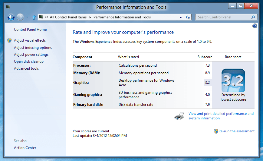Open Control Panel Home
The image size is (263, 161).
pos(30,29)
